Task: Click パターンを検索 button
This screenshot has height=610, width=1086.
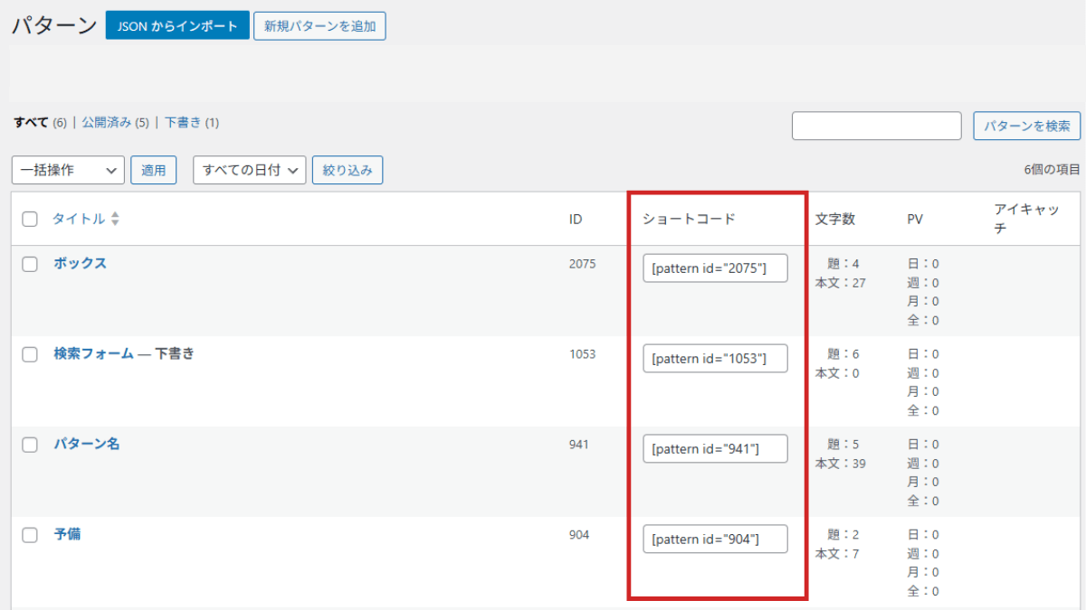Action: [x=1027, y=126]
